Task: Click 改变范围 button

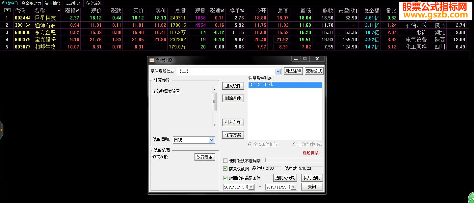Action: pos(205,157)
